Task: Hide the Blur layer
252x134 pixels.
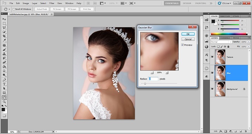Action: pos(212,73)
